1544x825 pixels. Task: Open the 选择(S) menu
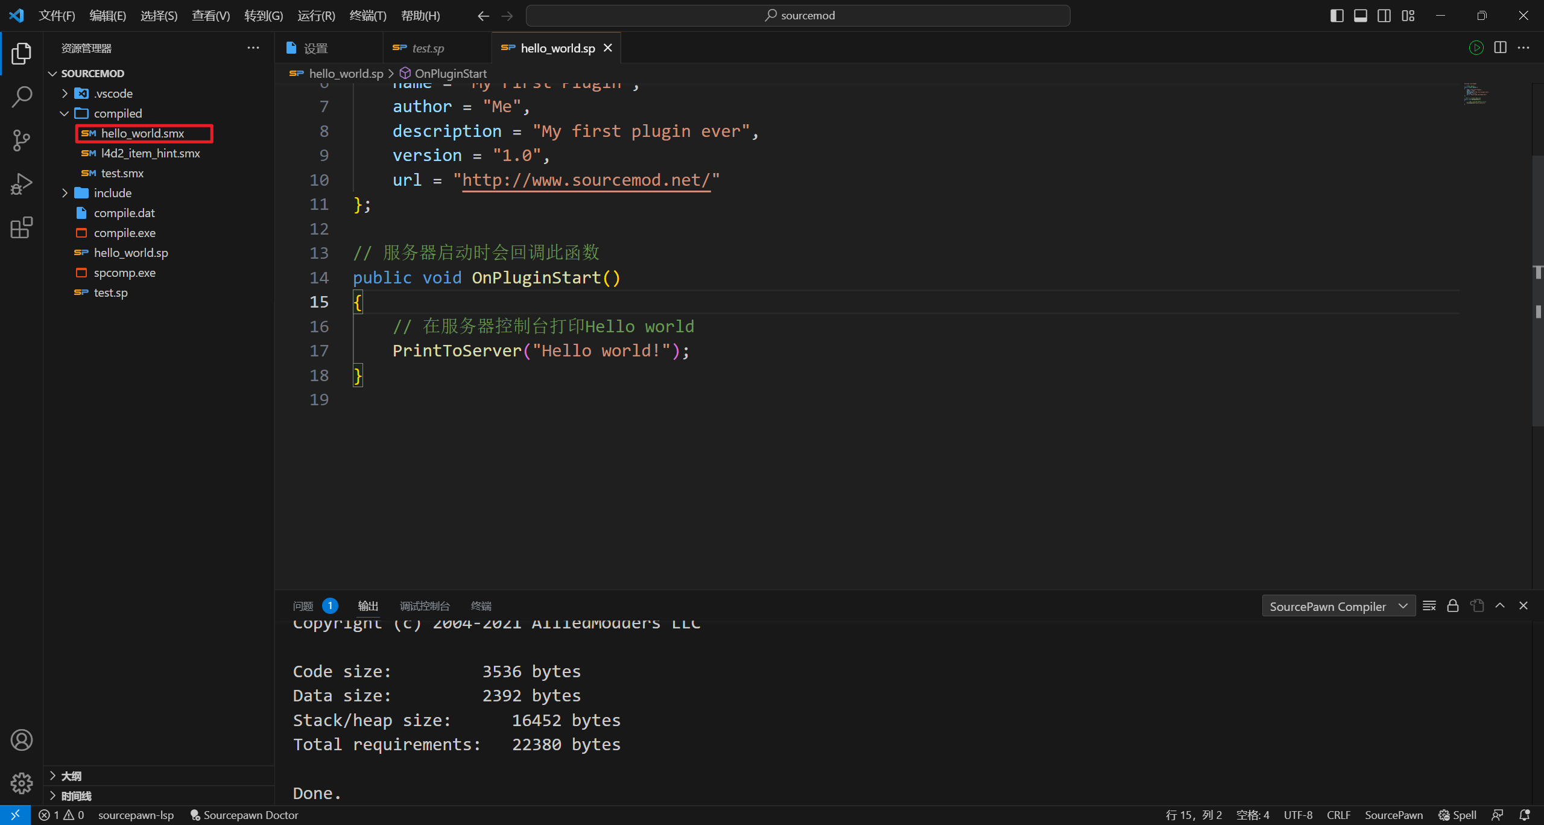tap(159, 16)
